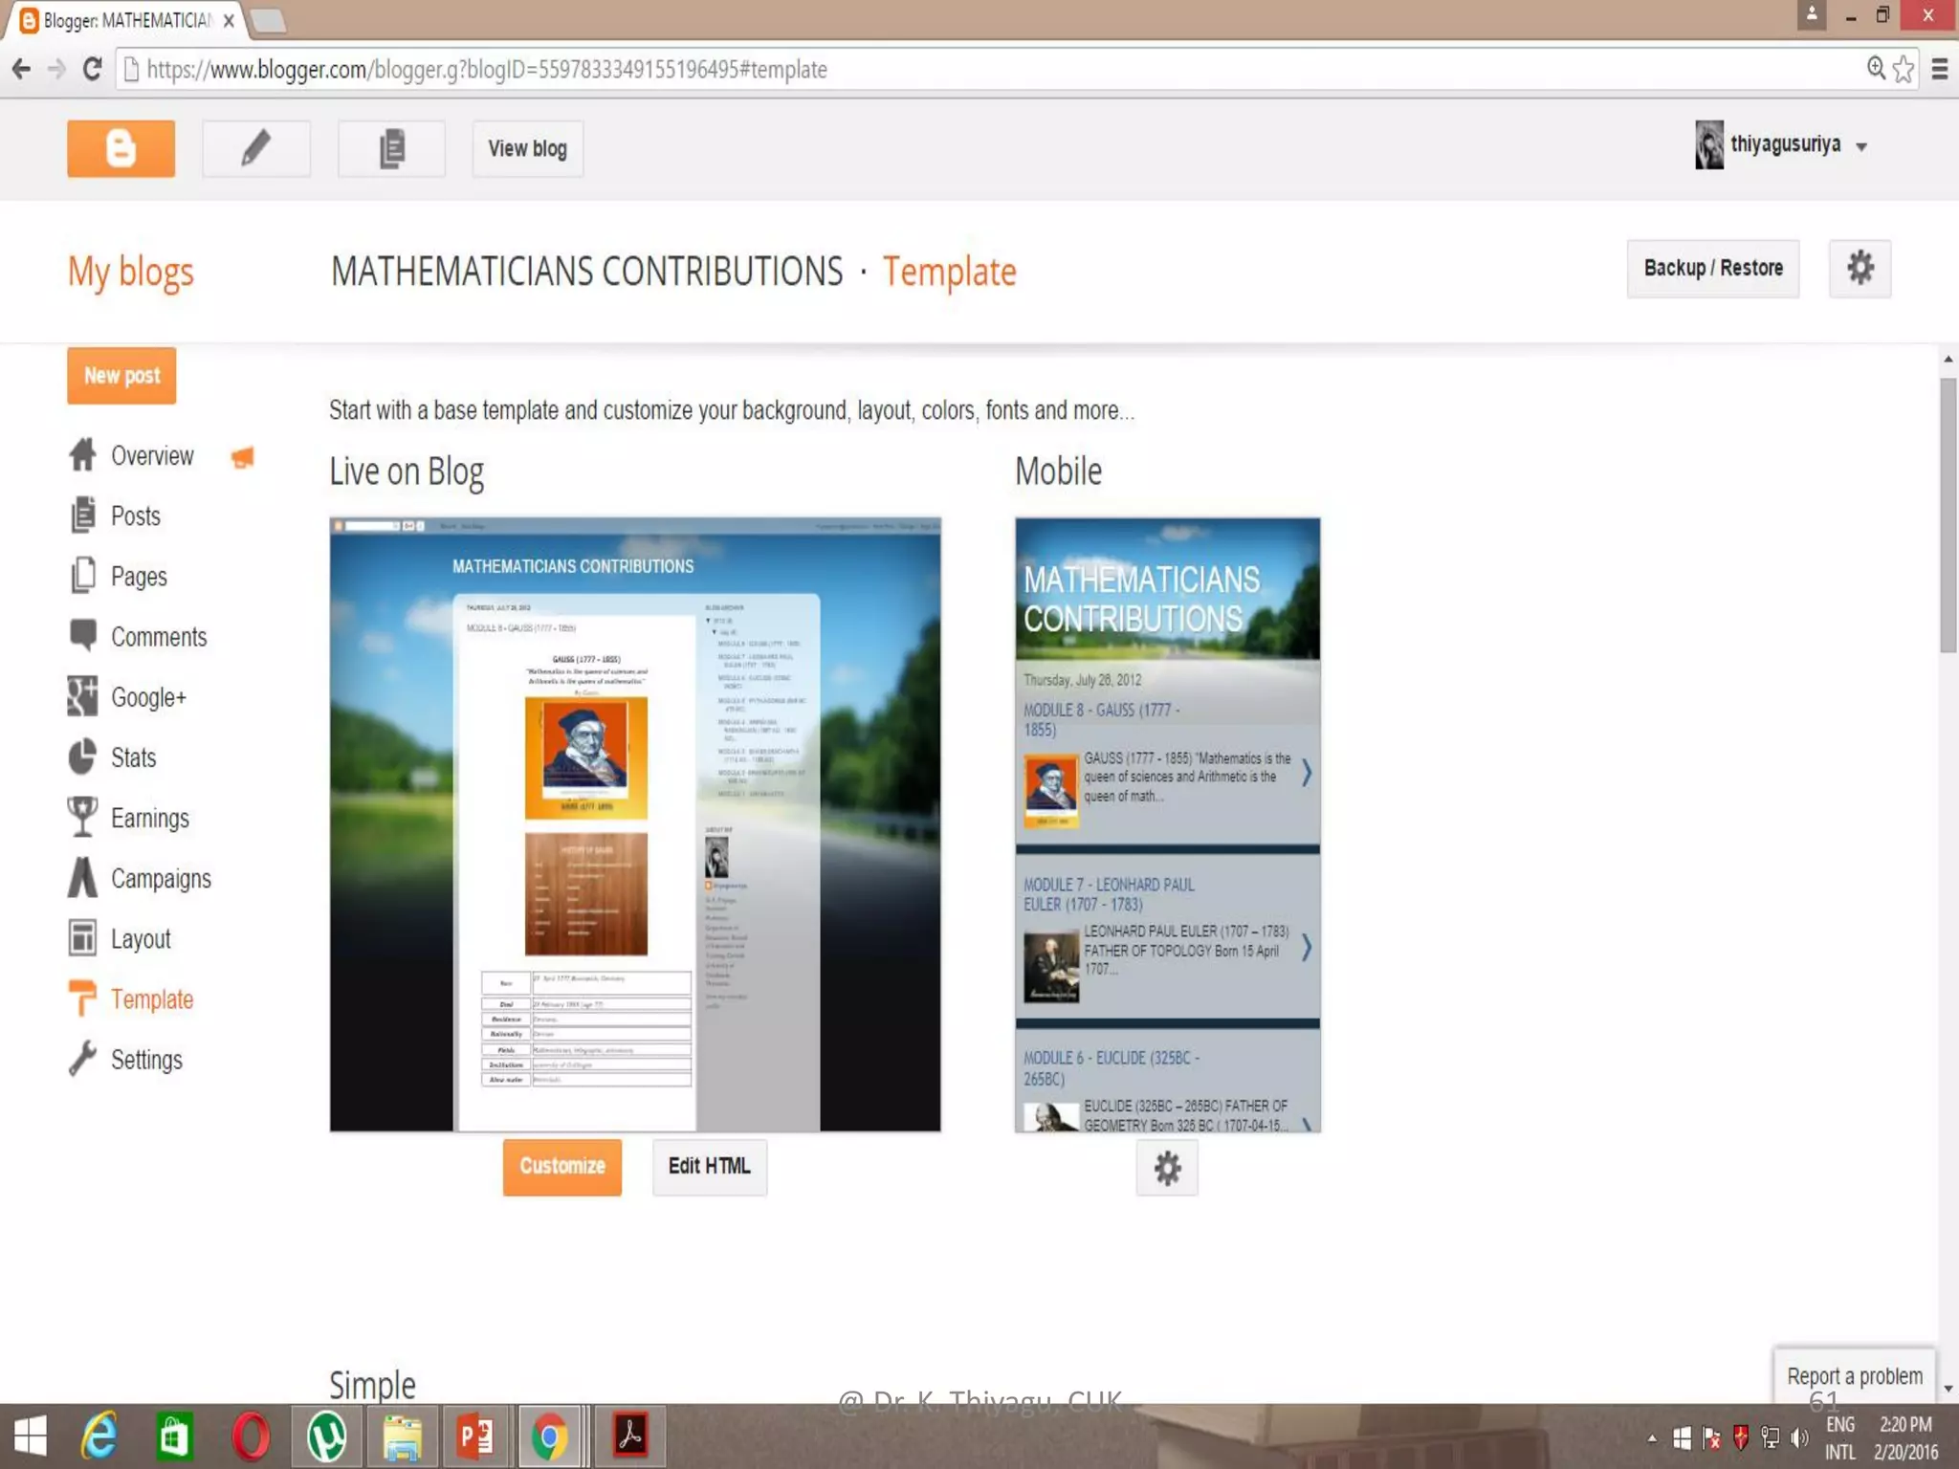This screenshot has height=1469, width=1959.
Task: Select Settings in the sidebar menu
Action: pos(145,1060)
